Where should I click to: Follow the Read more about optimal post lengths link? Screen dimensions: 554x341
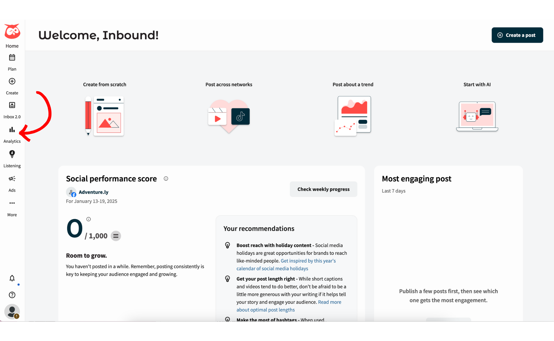tap(289, 306)
